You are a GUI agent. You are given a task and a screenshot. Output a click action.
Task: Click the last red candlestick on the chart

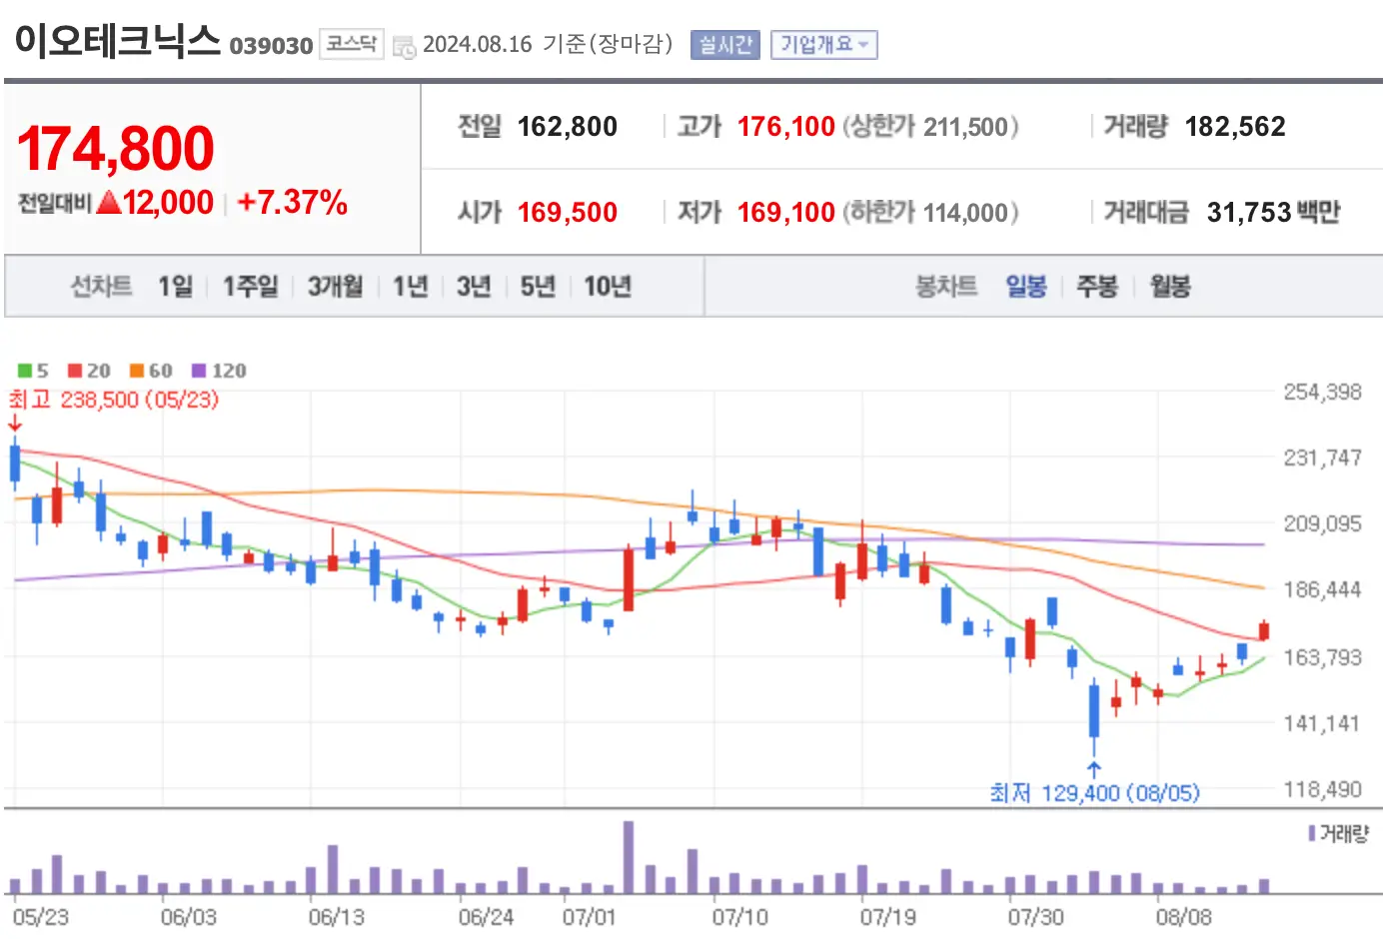point(1264,630)
